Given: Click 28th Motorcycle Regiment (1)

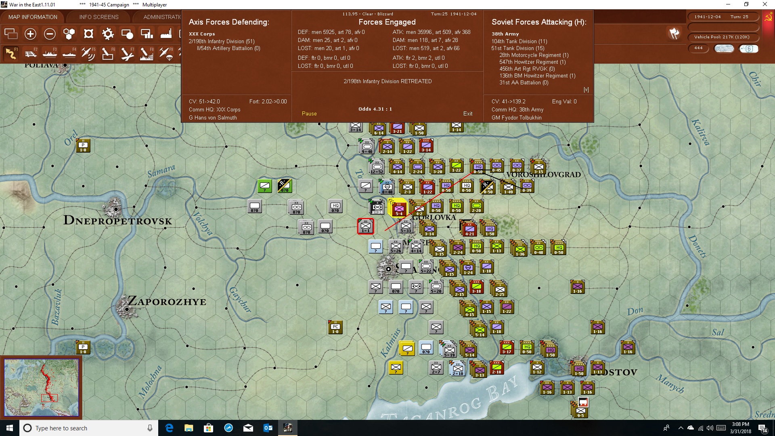Looking at the screenshot, I should pos(534,55).
